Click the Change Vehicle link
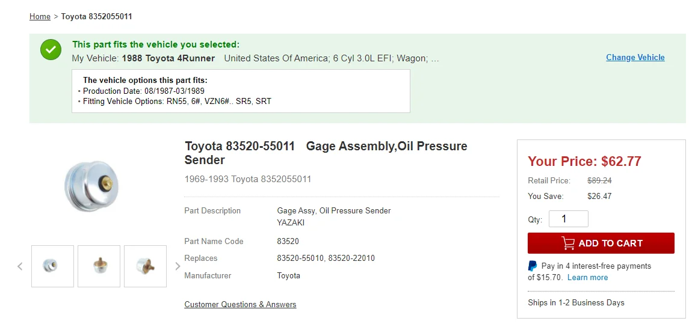Screen dimensions: 692x324 pyautogui.click(x=635, y=58)
